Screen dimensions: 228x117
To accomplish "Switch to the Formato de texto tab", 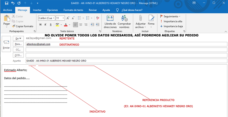I will tap(73, 10).
